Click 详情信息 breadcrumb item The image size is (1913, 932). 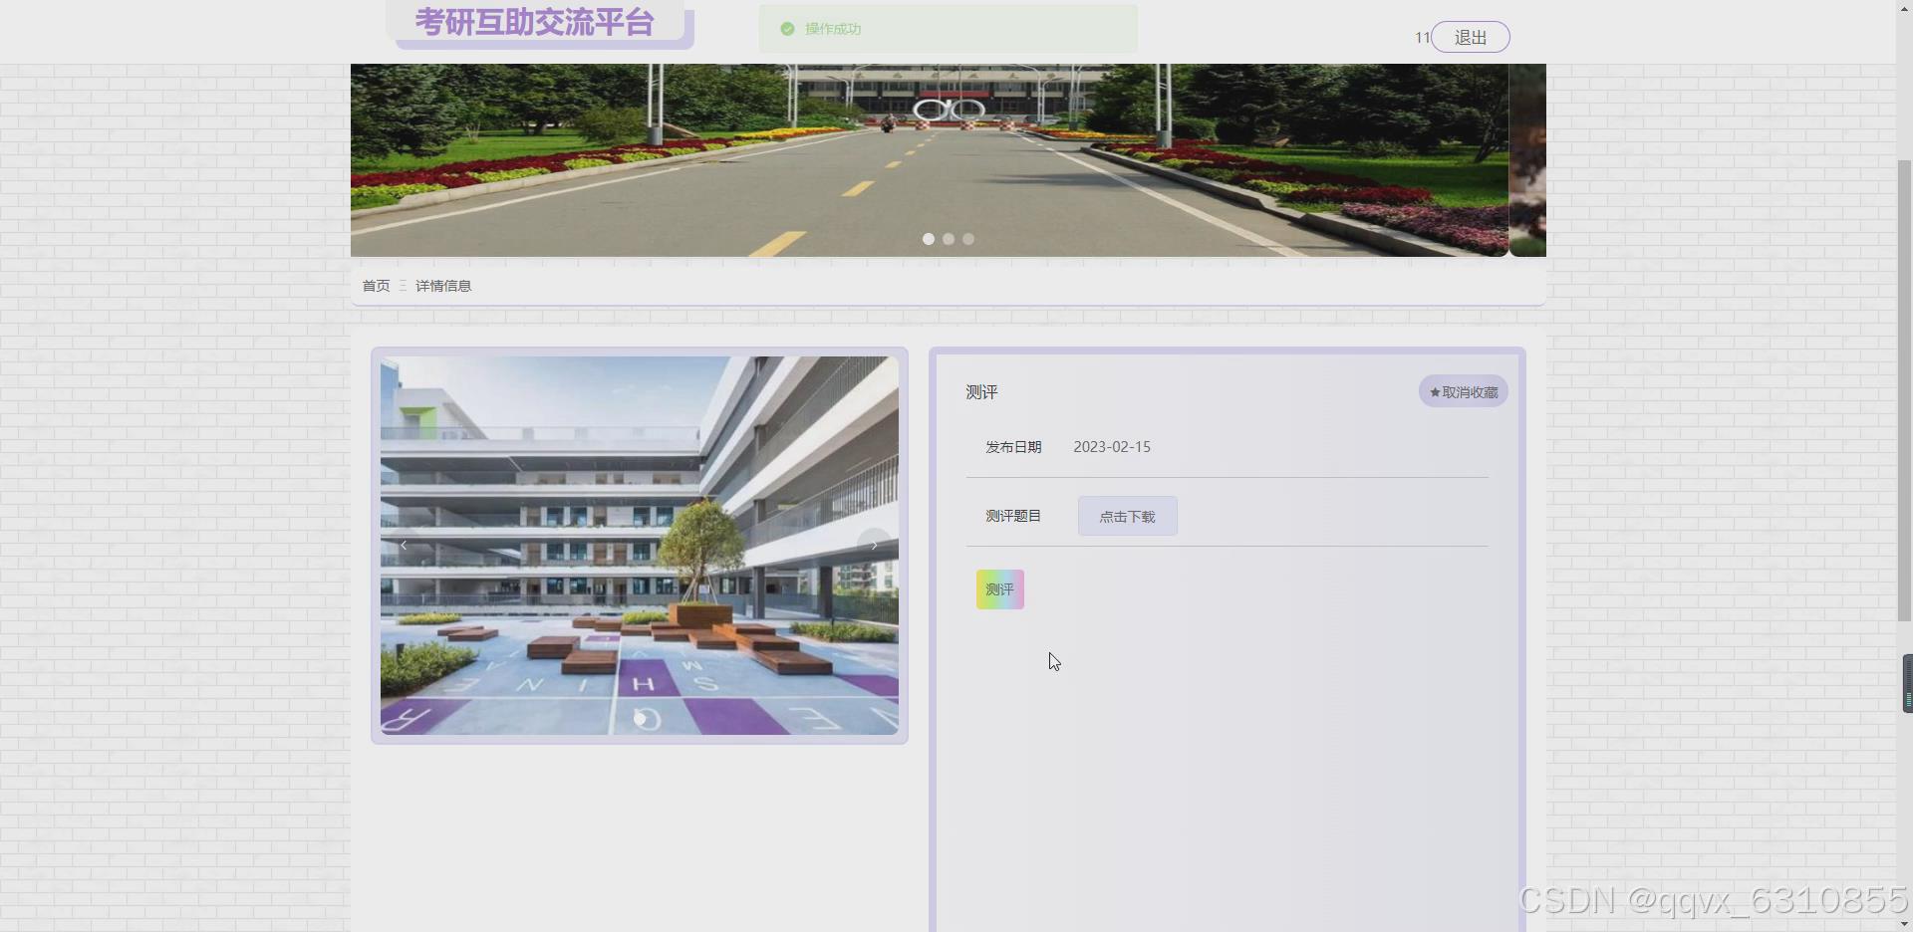pos(443,286)
